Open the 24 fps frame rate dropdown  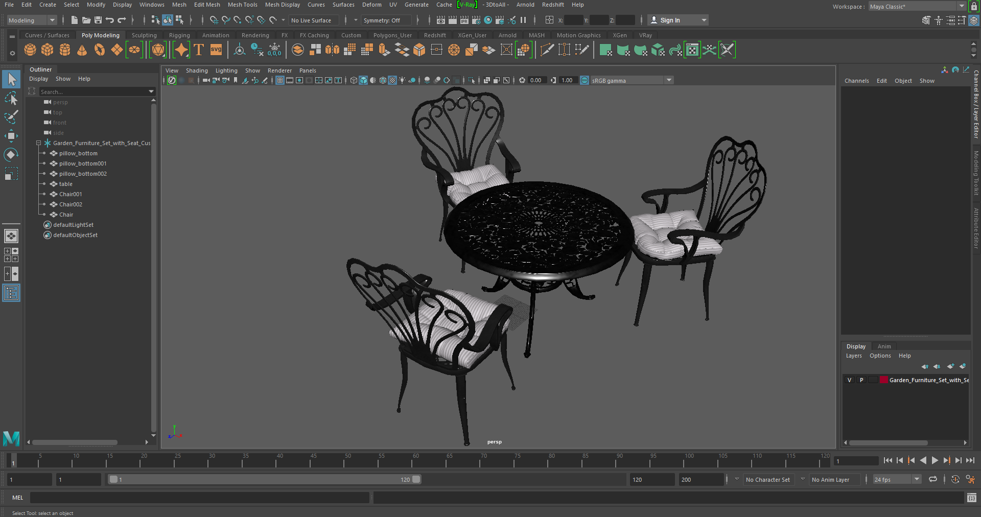[897, 479]
